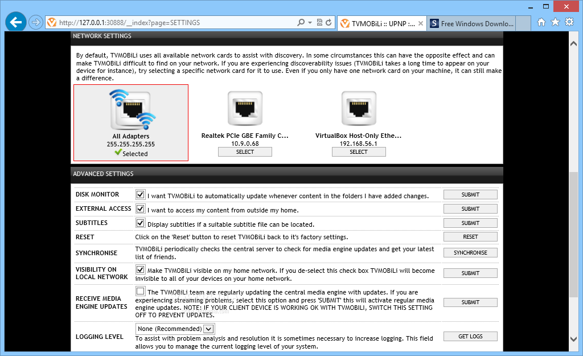
Task: Toggle the Subtitles checkbox
Action: (140, 223)
